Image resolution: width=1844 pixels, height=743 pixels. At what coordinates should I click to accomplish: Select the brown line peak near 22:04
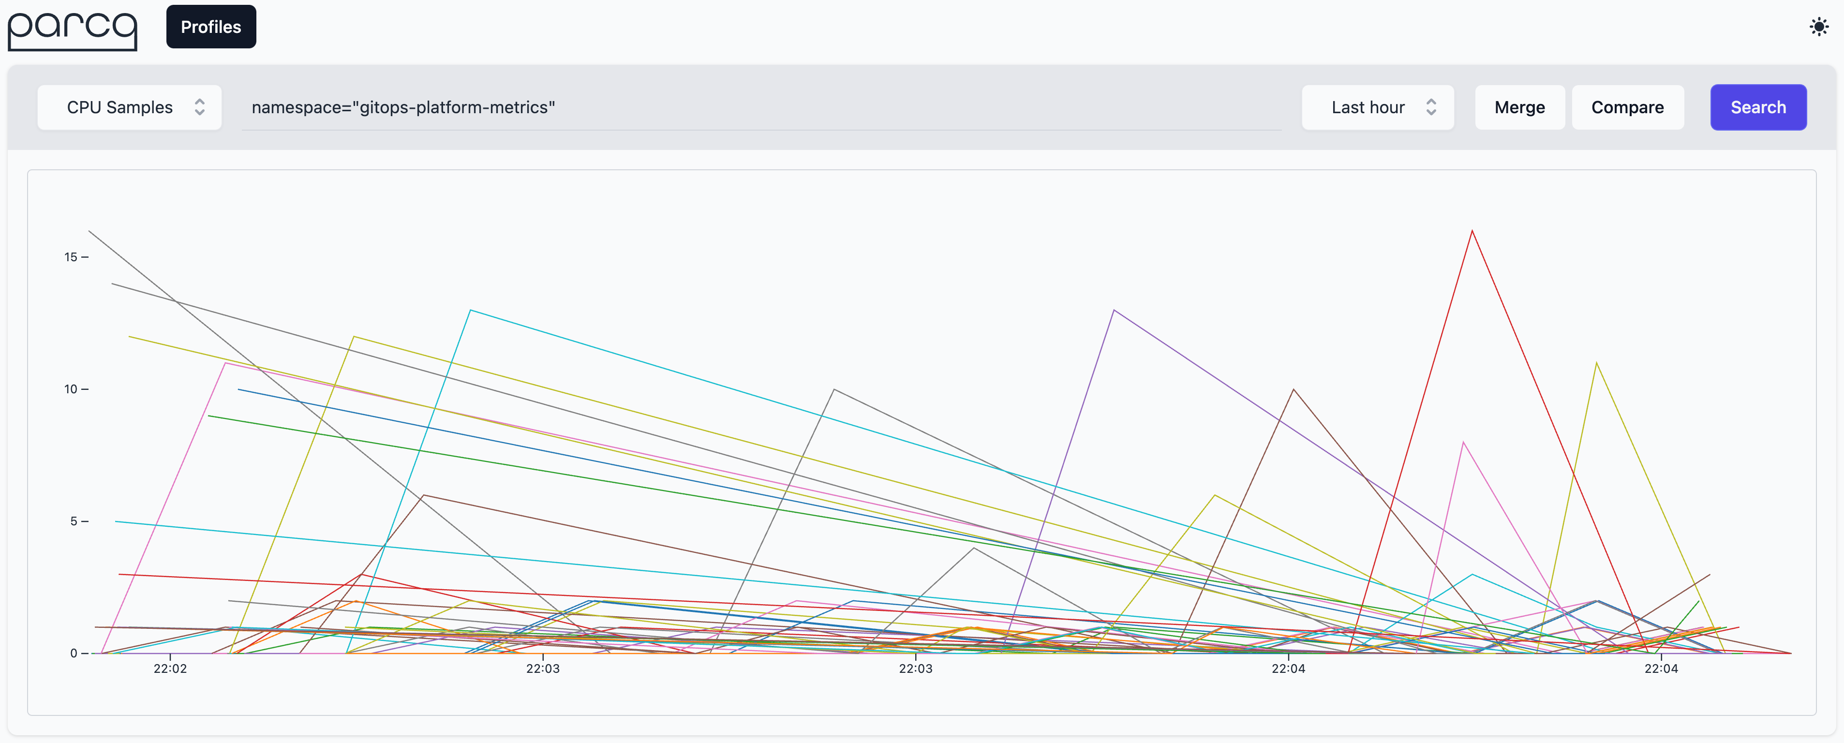click(x=1294, y=390)
